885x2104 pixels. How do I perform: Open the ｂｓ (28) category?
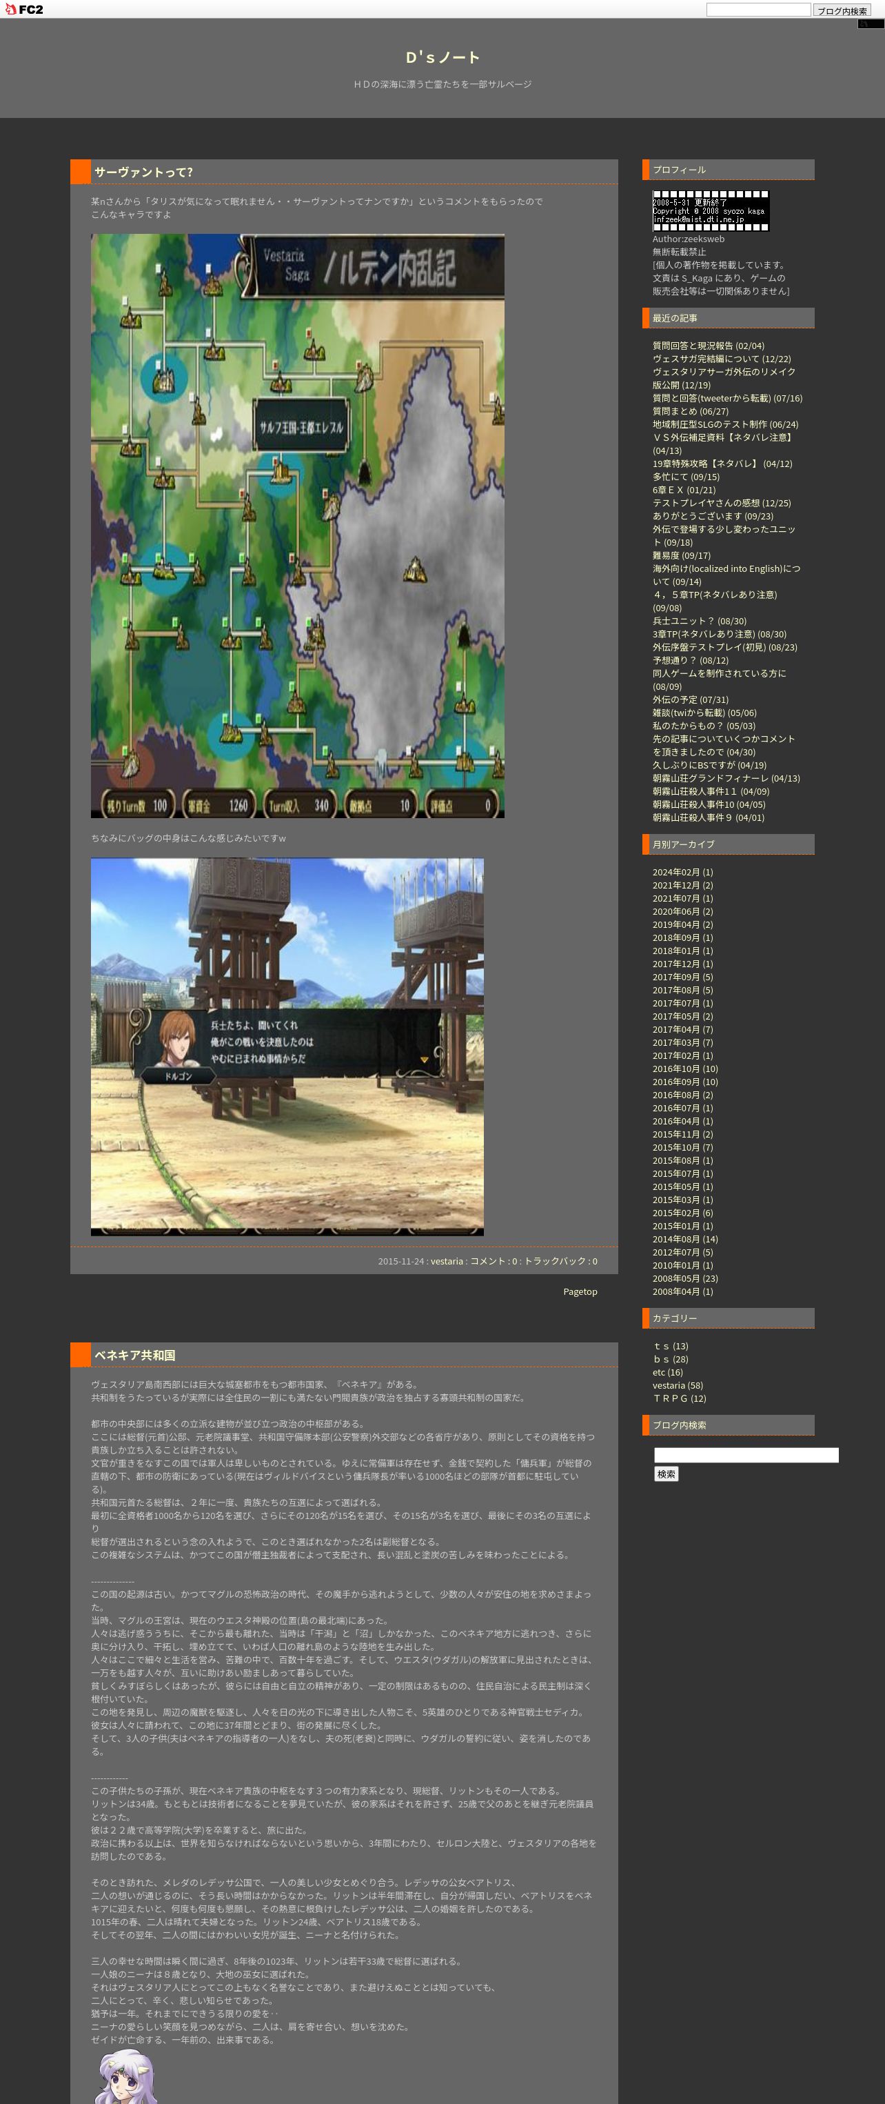coord(670,1359)
